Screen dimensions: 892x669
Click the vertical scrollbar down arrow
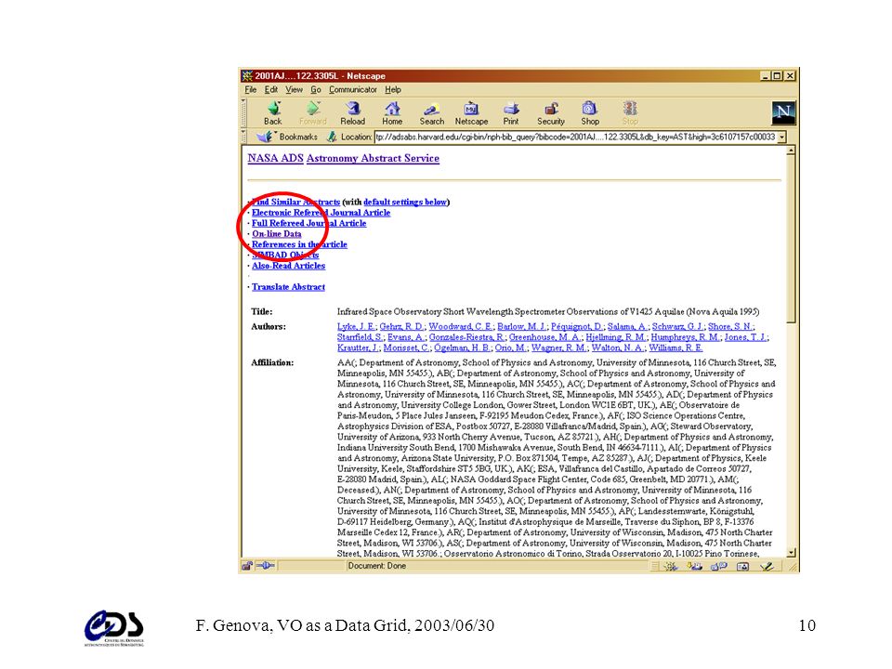point(791,552)
